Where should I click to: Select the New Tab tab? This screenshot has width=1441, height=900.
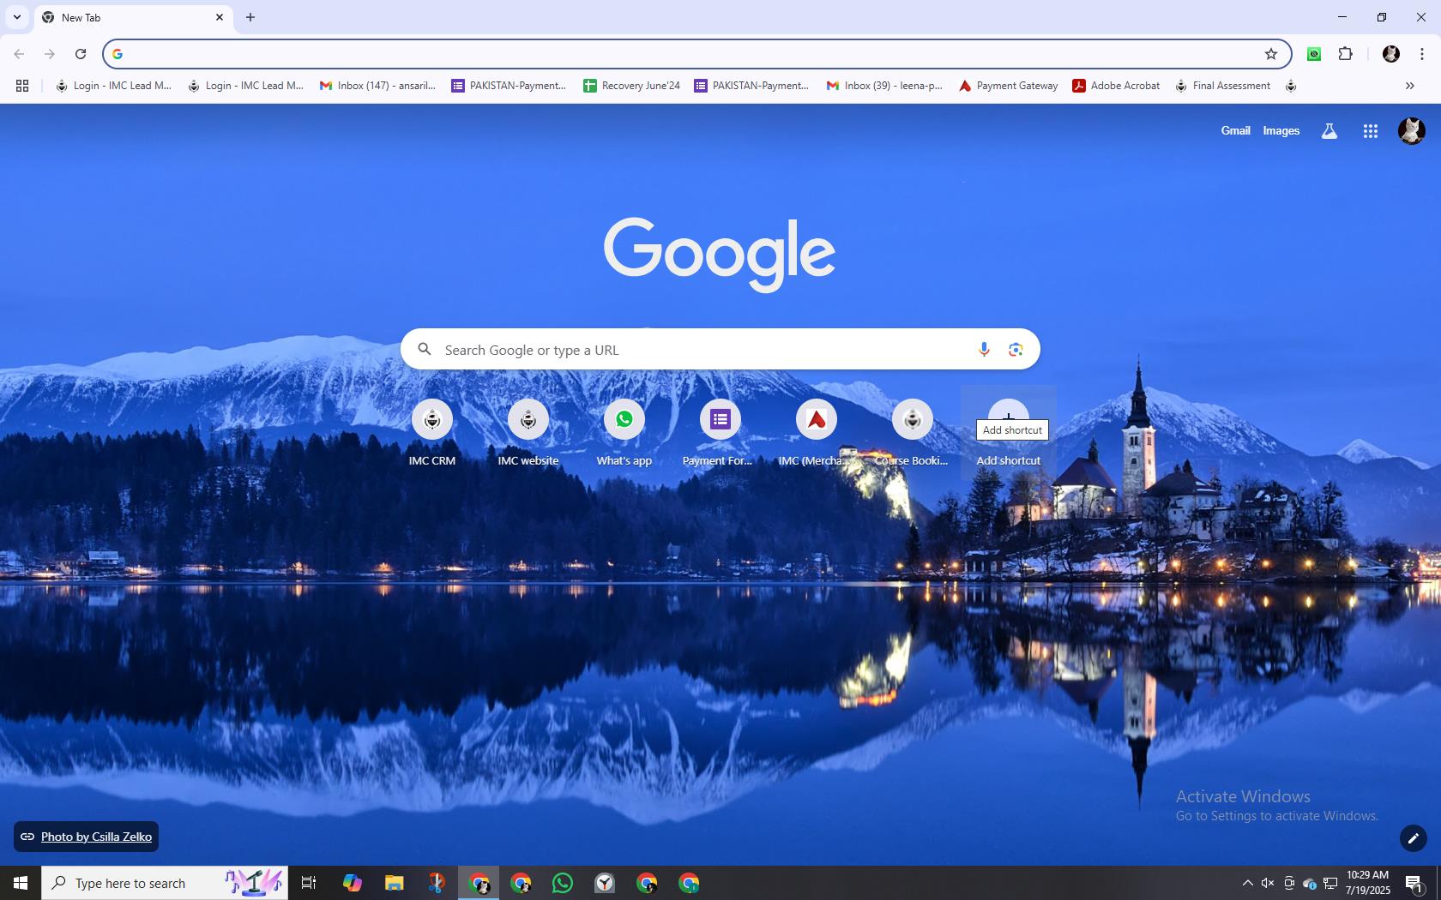[x=134, y=18]
